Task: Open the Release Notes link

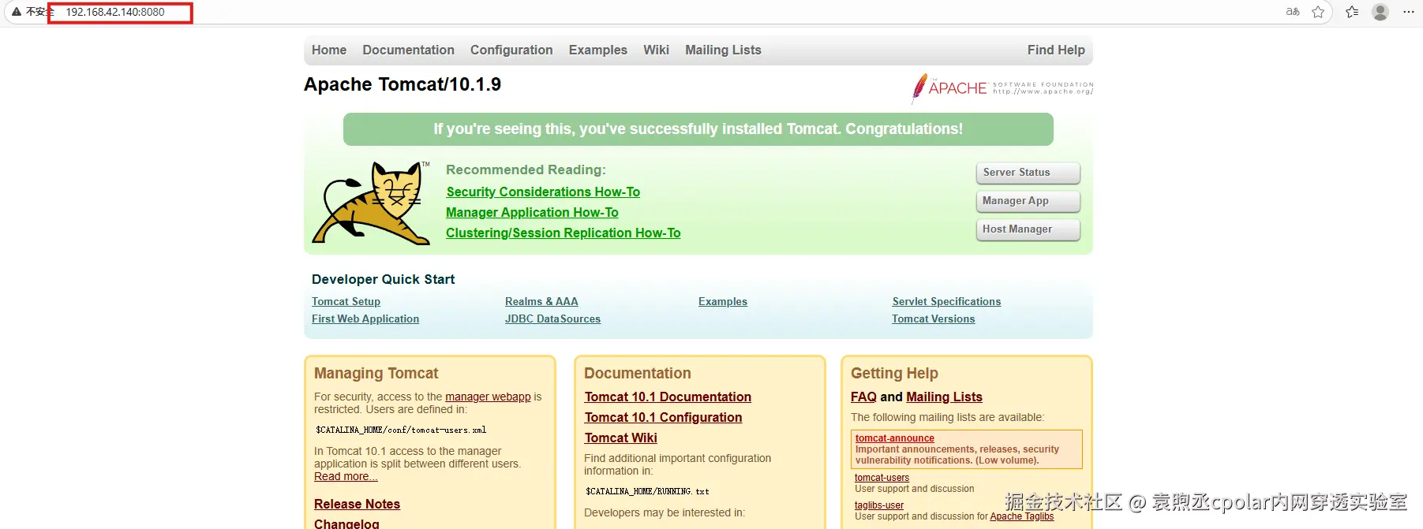Action: point(357,504)
